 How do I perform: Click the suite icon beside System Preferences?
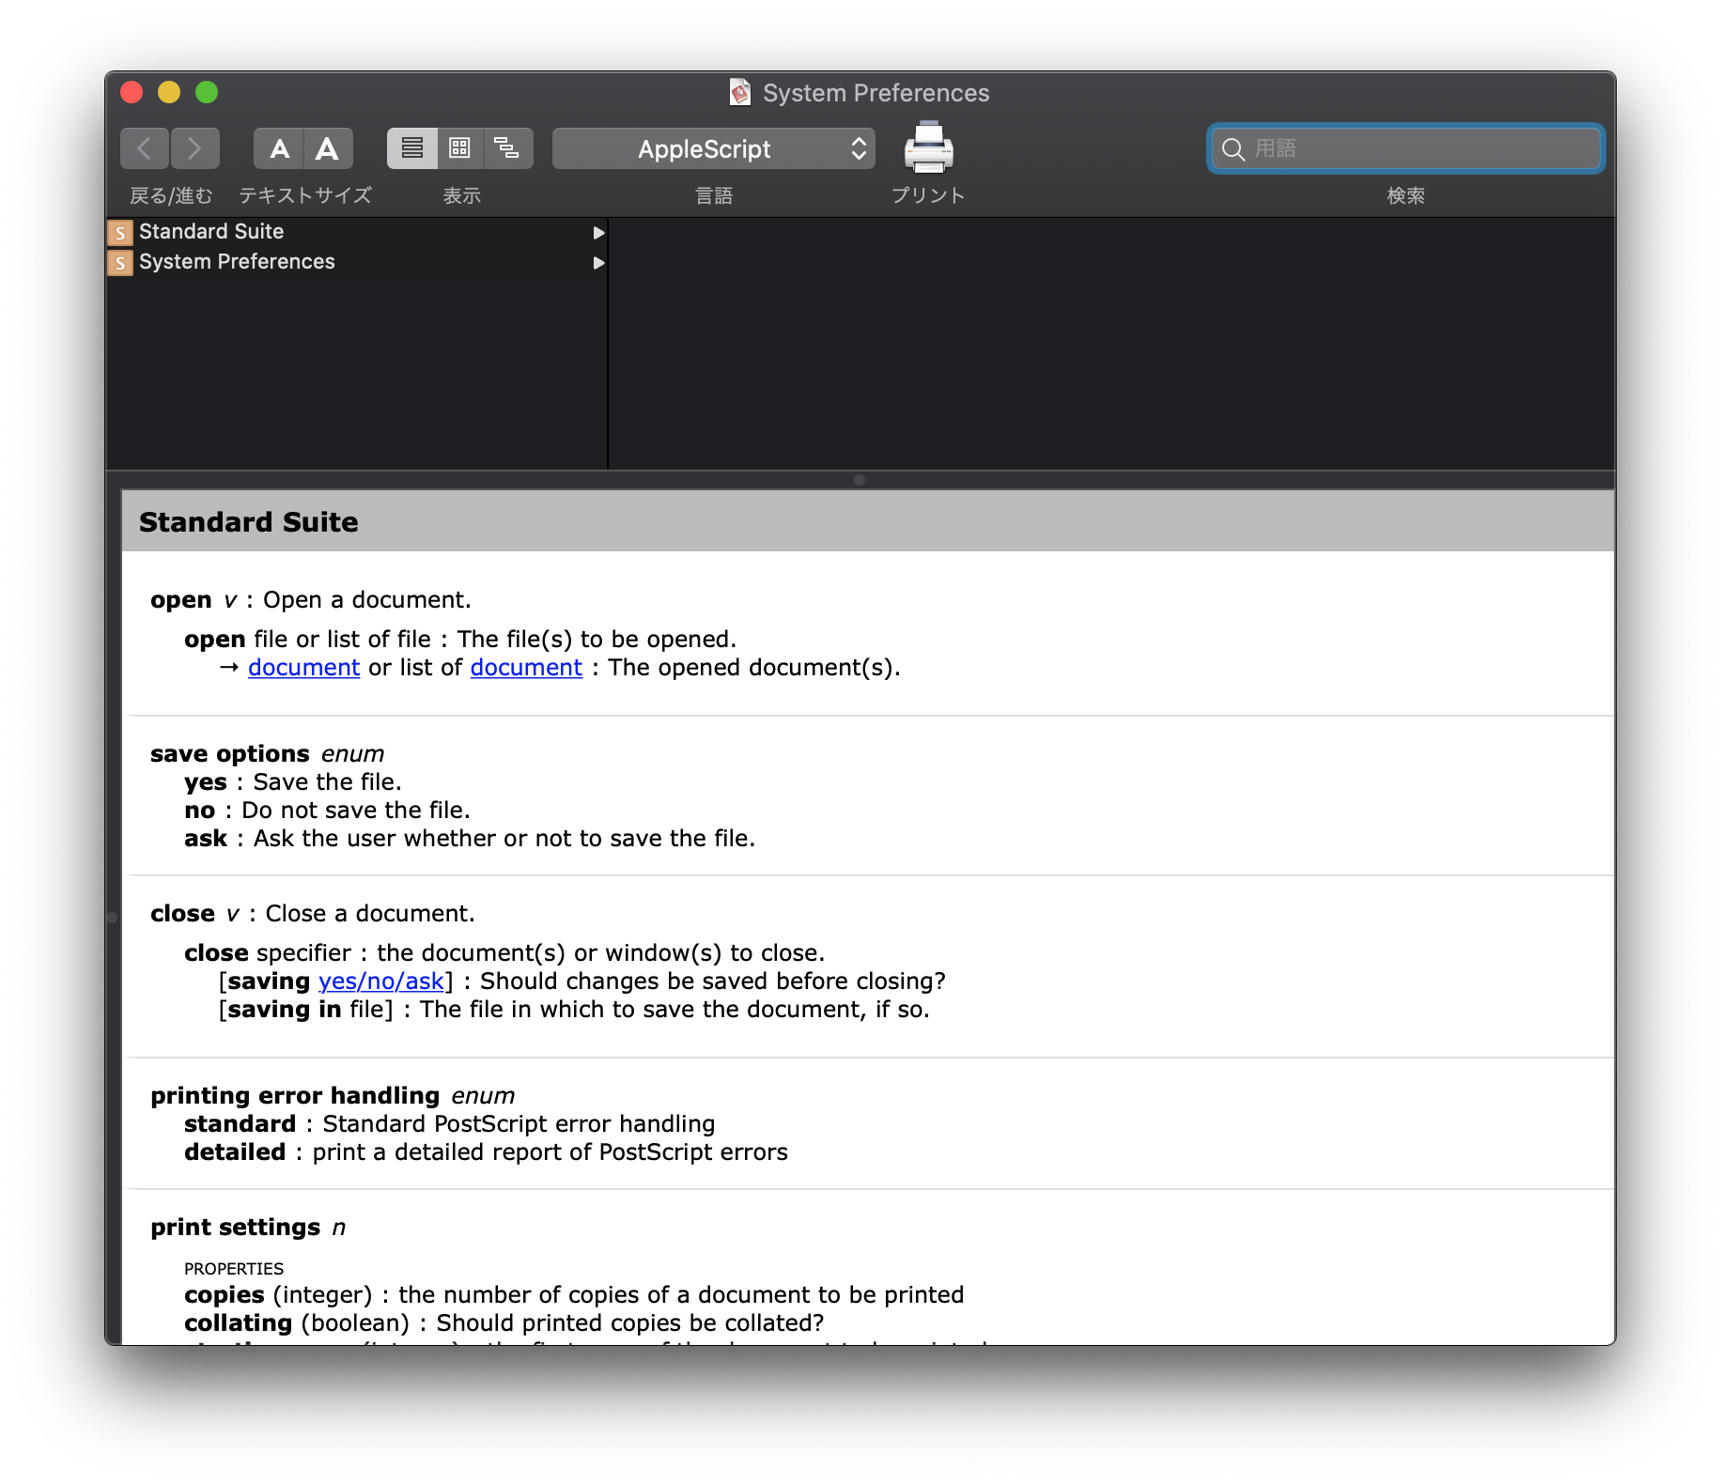[119, 263]
